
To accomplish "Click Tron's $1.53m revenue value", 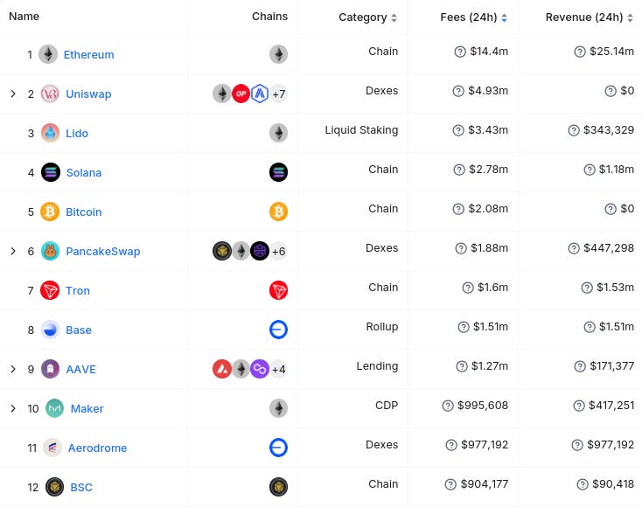I will click(616, 288).
